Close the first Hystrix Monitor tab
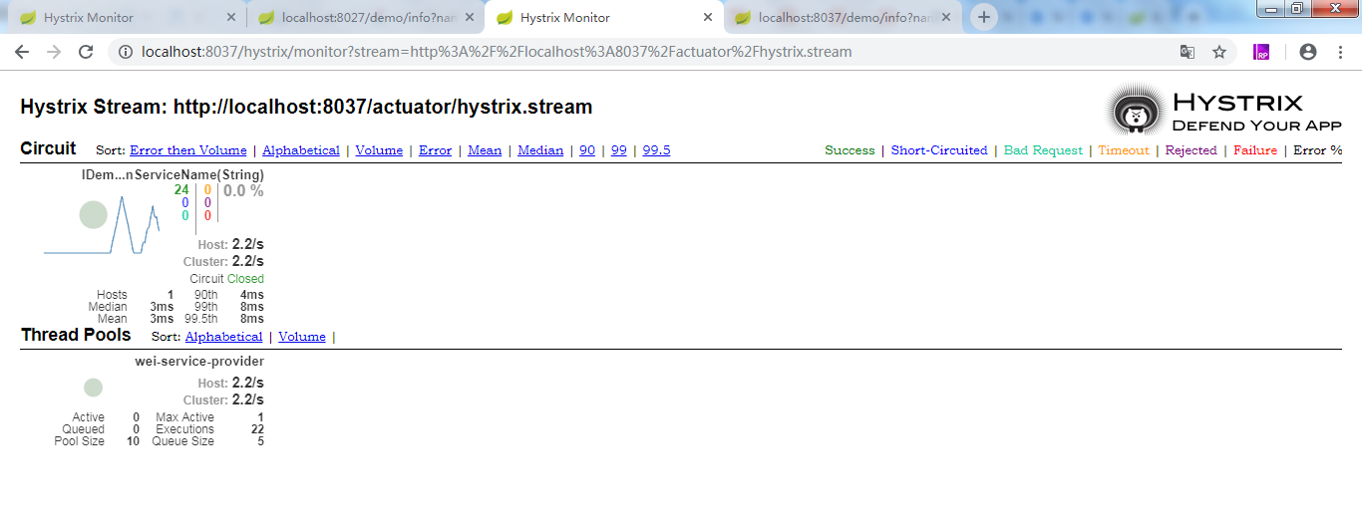1362x529 pixels. coord(231,18)
